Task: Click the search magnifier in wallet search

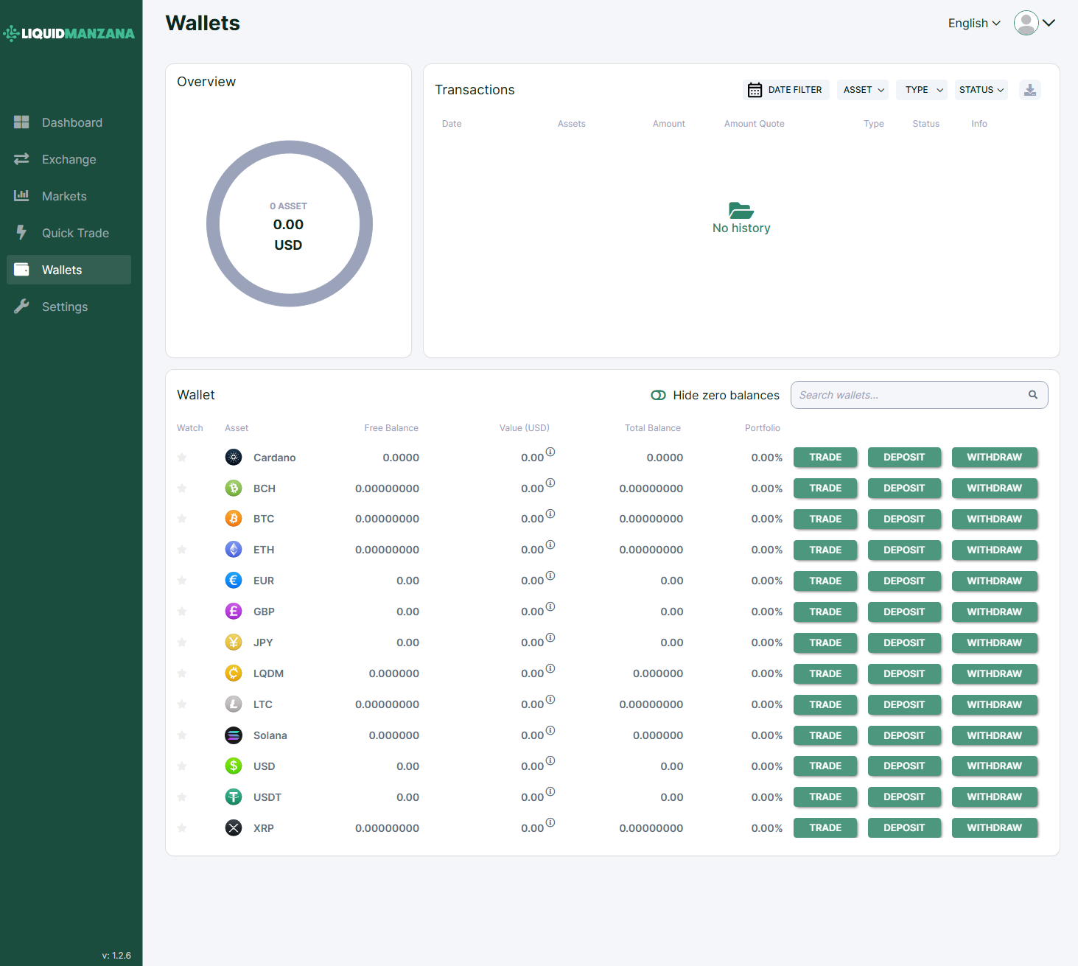Action: point(1033,395)
